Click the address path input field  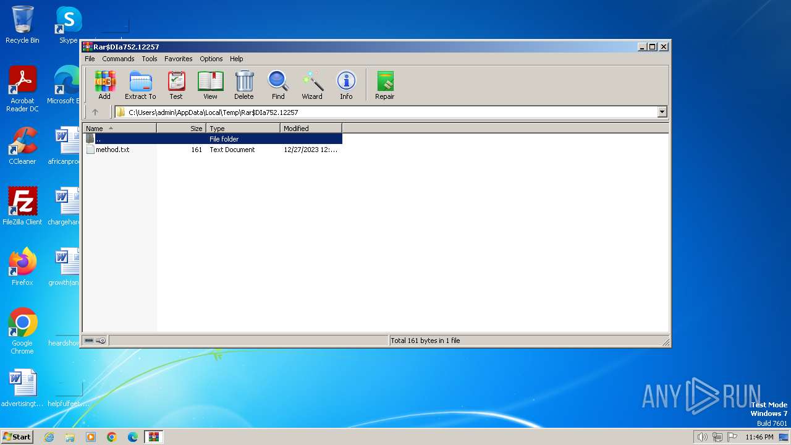[x=386, y=112]
